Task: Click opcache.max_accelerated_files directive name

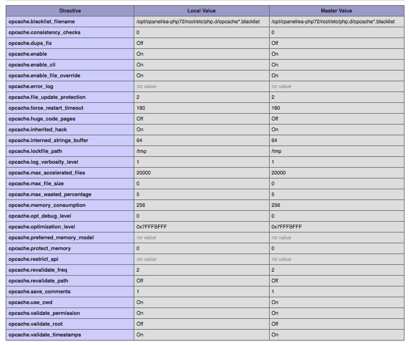Action: (47, 173)
